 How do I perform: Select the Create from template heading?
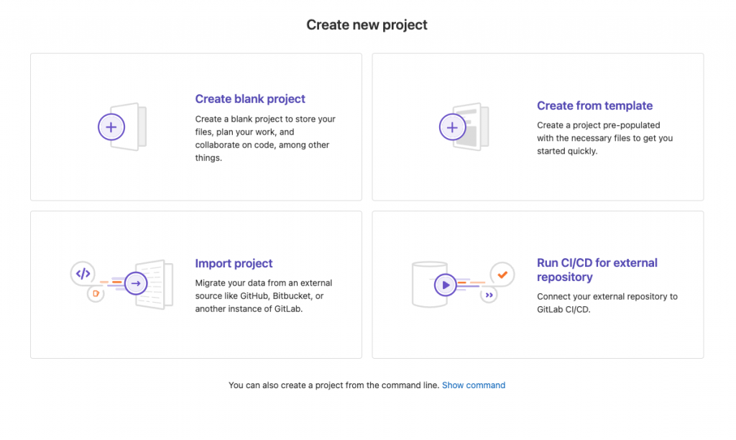[594, 106]
